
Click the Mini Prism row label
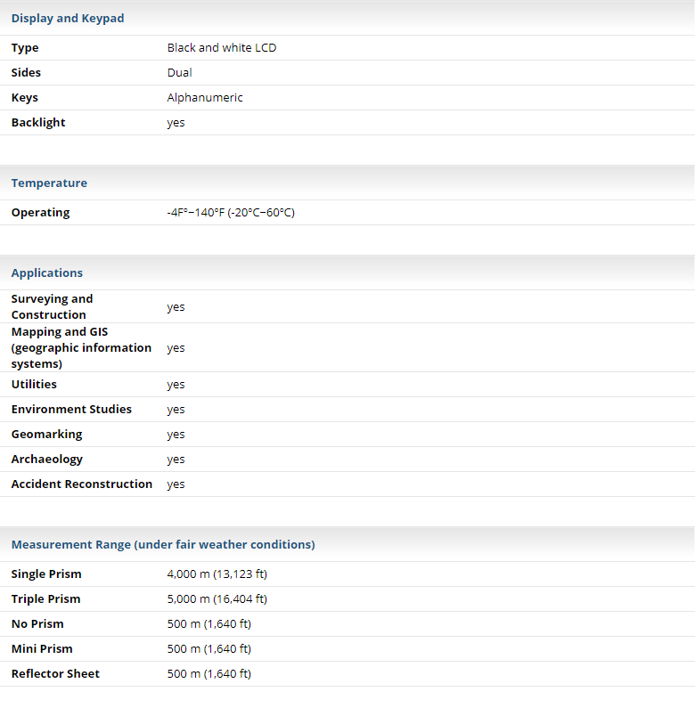click(42, 649)
